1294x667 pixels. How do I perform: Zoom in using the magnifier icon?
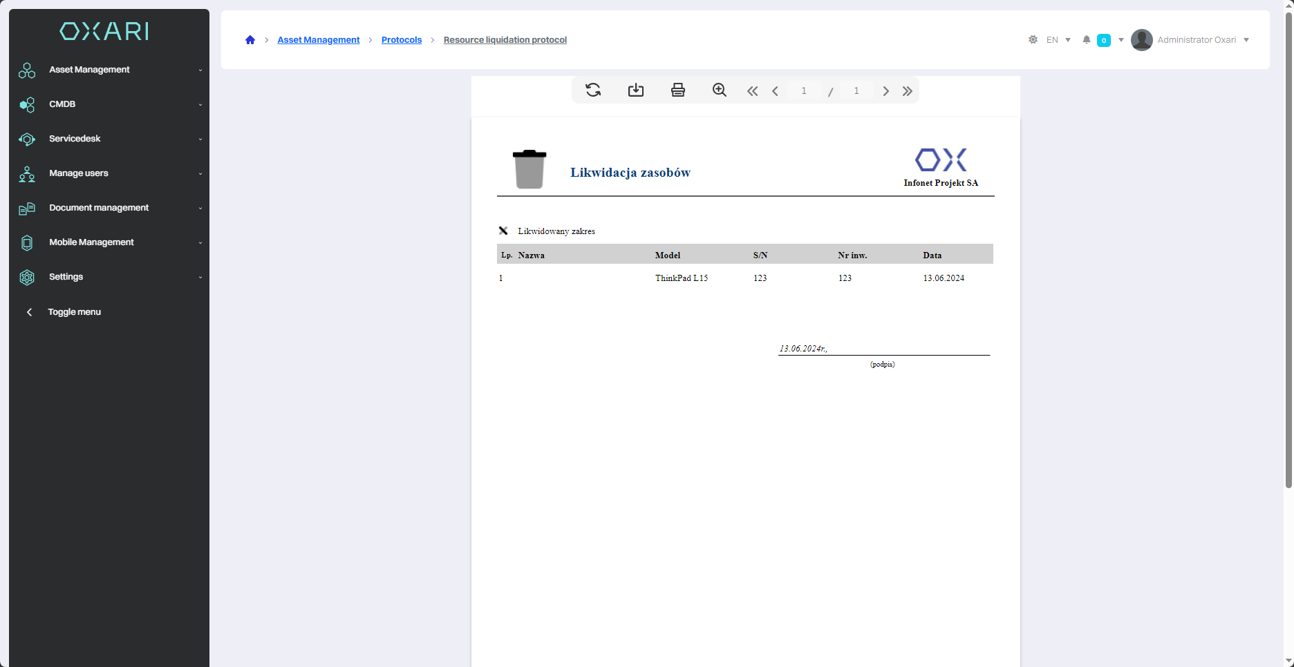click(x=719, y=90)
